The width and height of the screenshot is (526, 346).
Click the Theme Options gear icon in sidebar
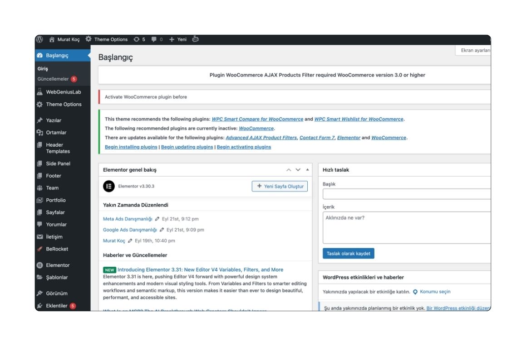[x=40, y=104]
